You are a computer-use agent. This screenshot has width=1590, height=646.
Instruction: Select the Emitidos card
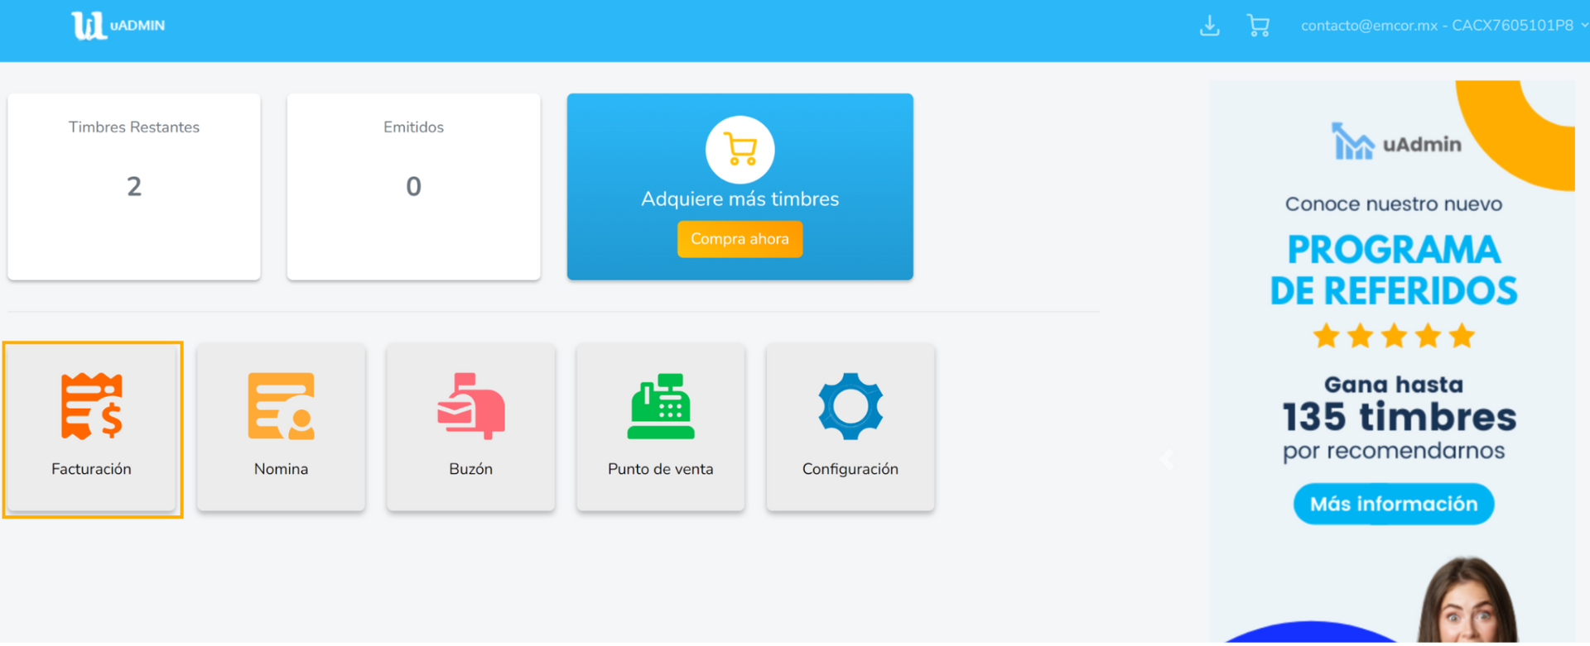[414, 187]
